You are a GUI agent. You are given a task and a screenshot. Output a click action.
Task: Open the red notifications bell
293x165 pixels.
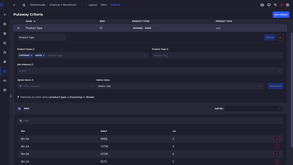click(x=281, y=5)
